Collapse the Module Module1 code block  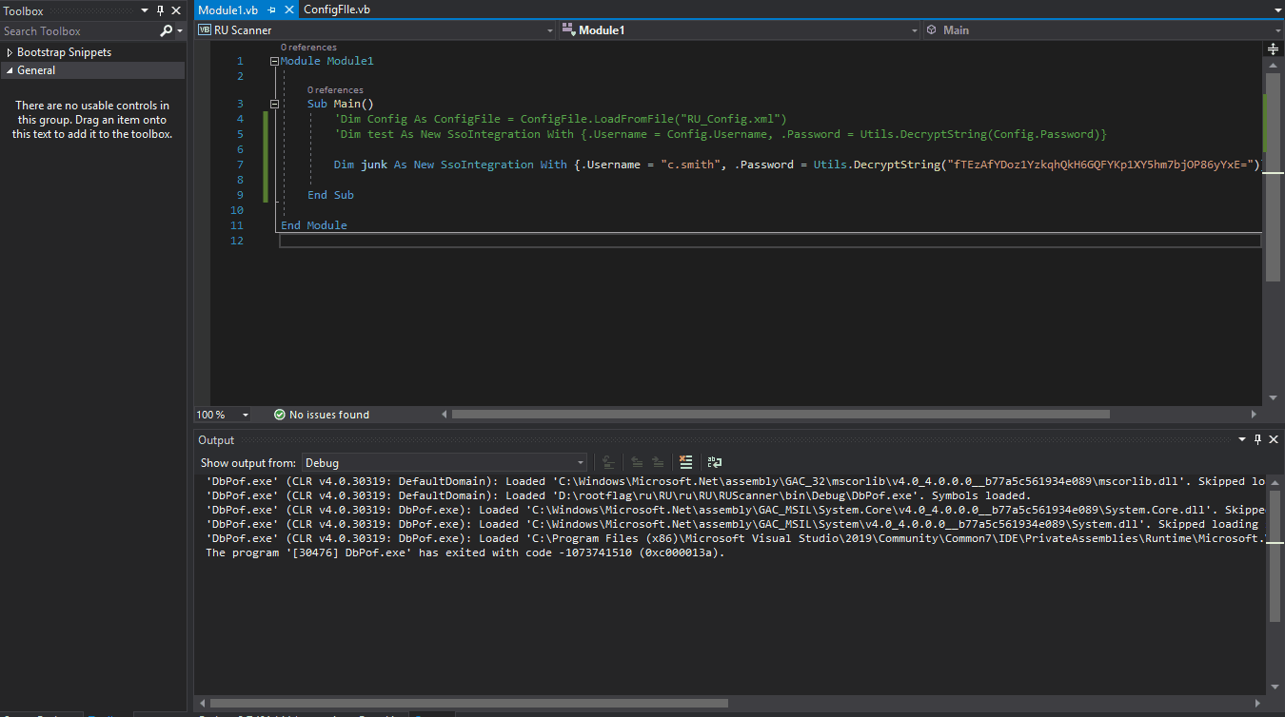pyautogui.click(x=274, y=61)
